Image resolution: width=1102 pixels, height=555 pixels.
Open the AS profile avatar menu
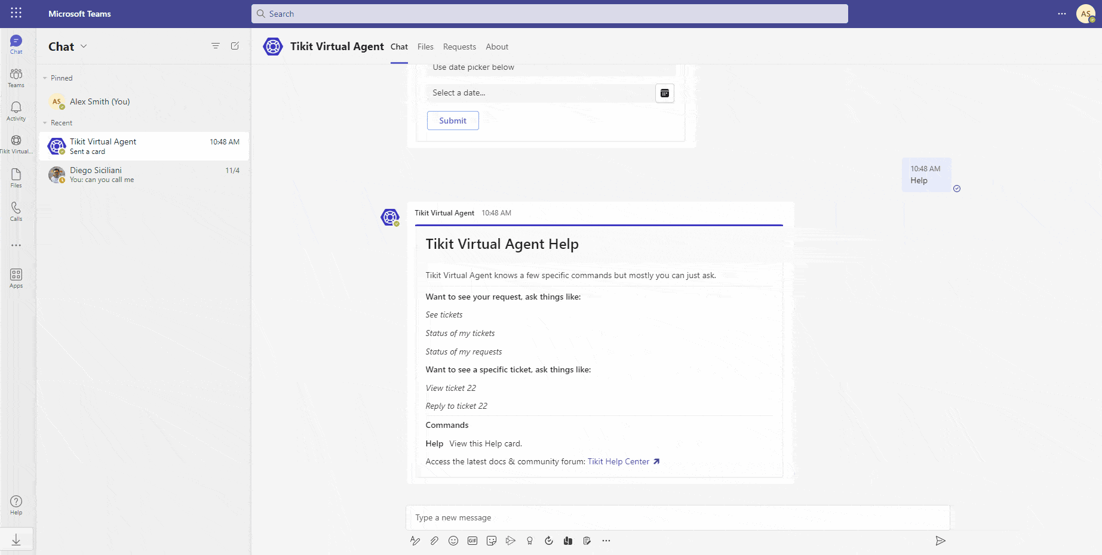[1086, 14]
